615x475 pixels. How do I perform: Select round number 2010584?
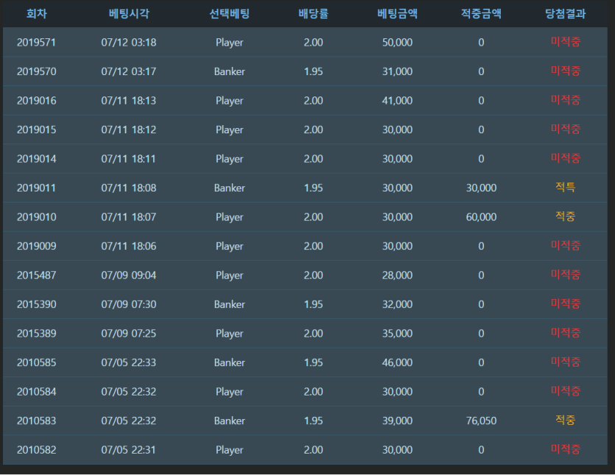37,392
